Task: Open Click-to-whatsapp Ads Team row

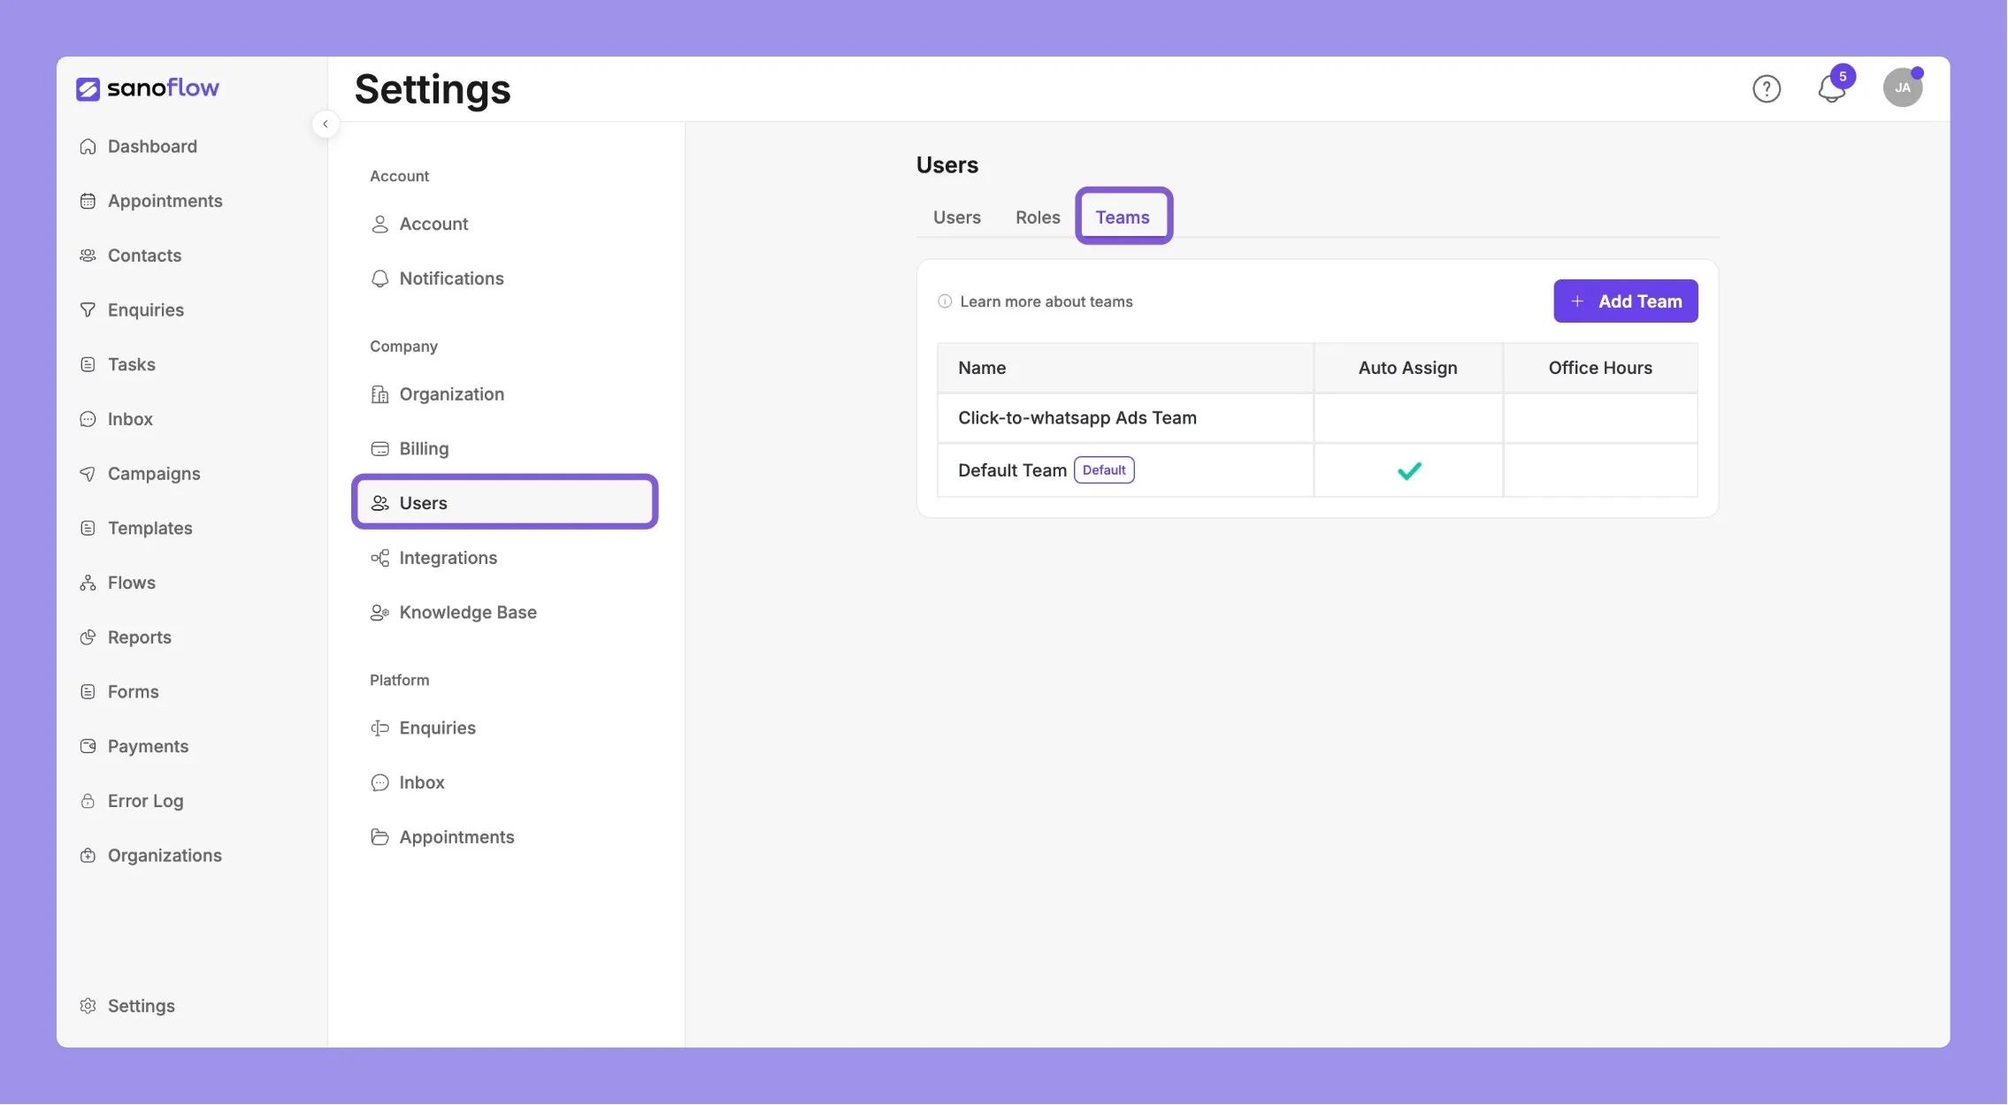Action: tap(1317, 418)
